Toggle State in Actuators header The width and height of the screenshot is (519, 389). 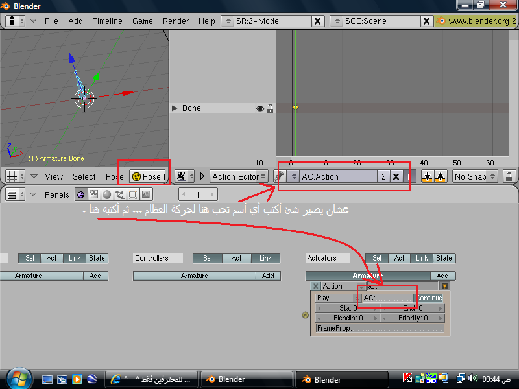click(x=444, y=258)
